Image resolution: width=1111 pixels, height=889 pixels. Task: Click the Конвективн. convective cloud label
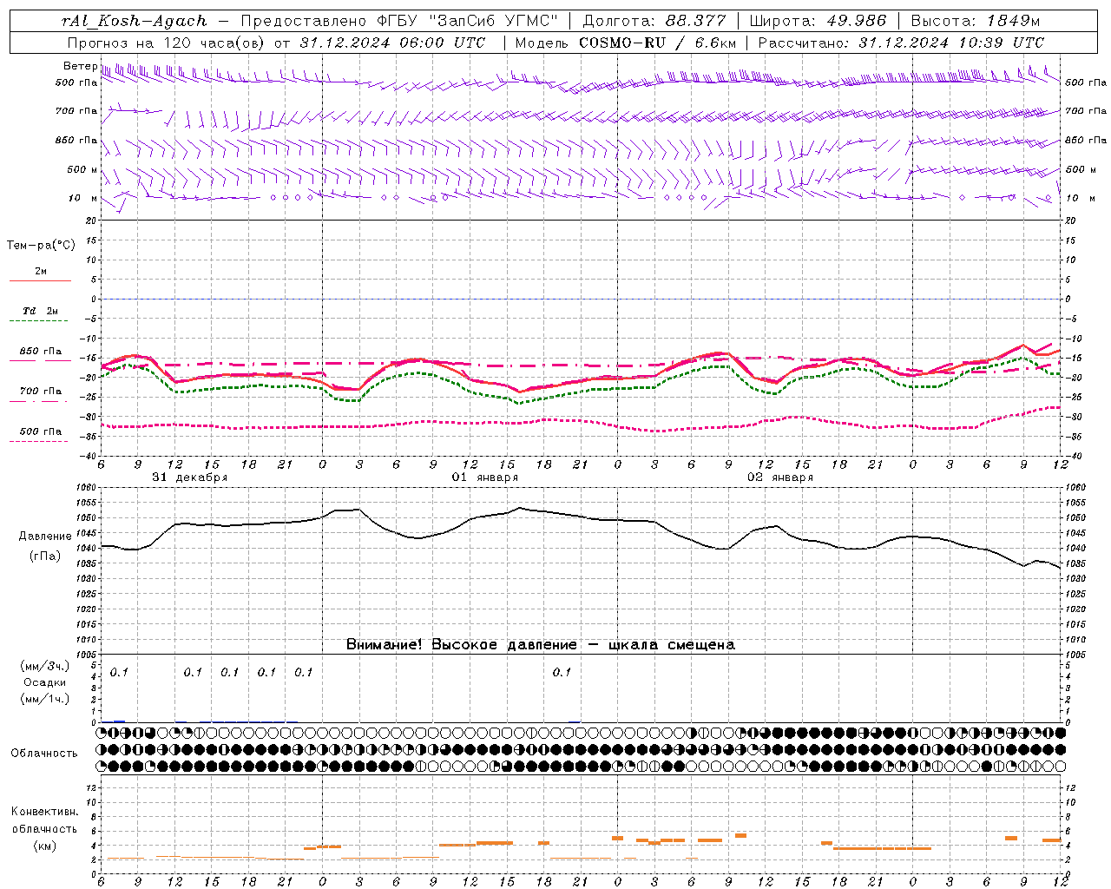44,812
